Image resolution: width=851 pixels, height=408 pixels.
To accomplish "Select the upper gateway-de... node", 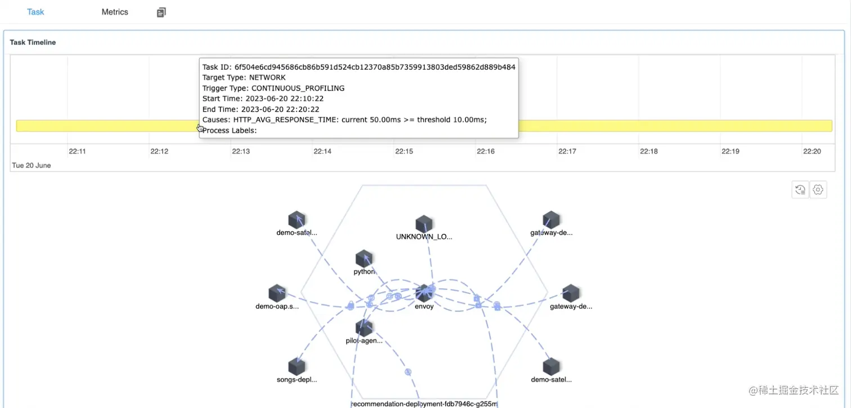I will pos(551,220).
